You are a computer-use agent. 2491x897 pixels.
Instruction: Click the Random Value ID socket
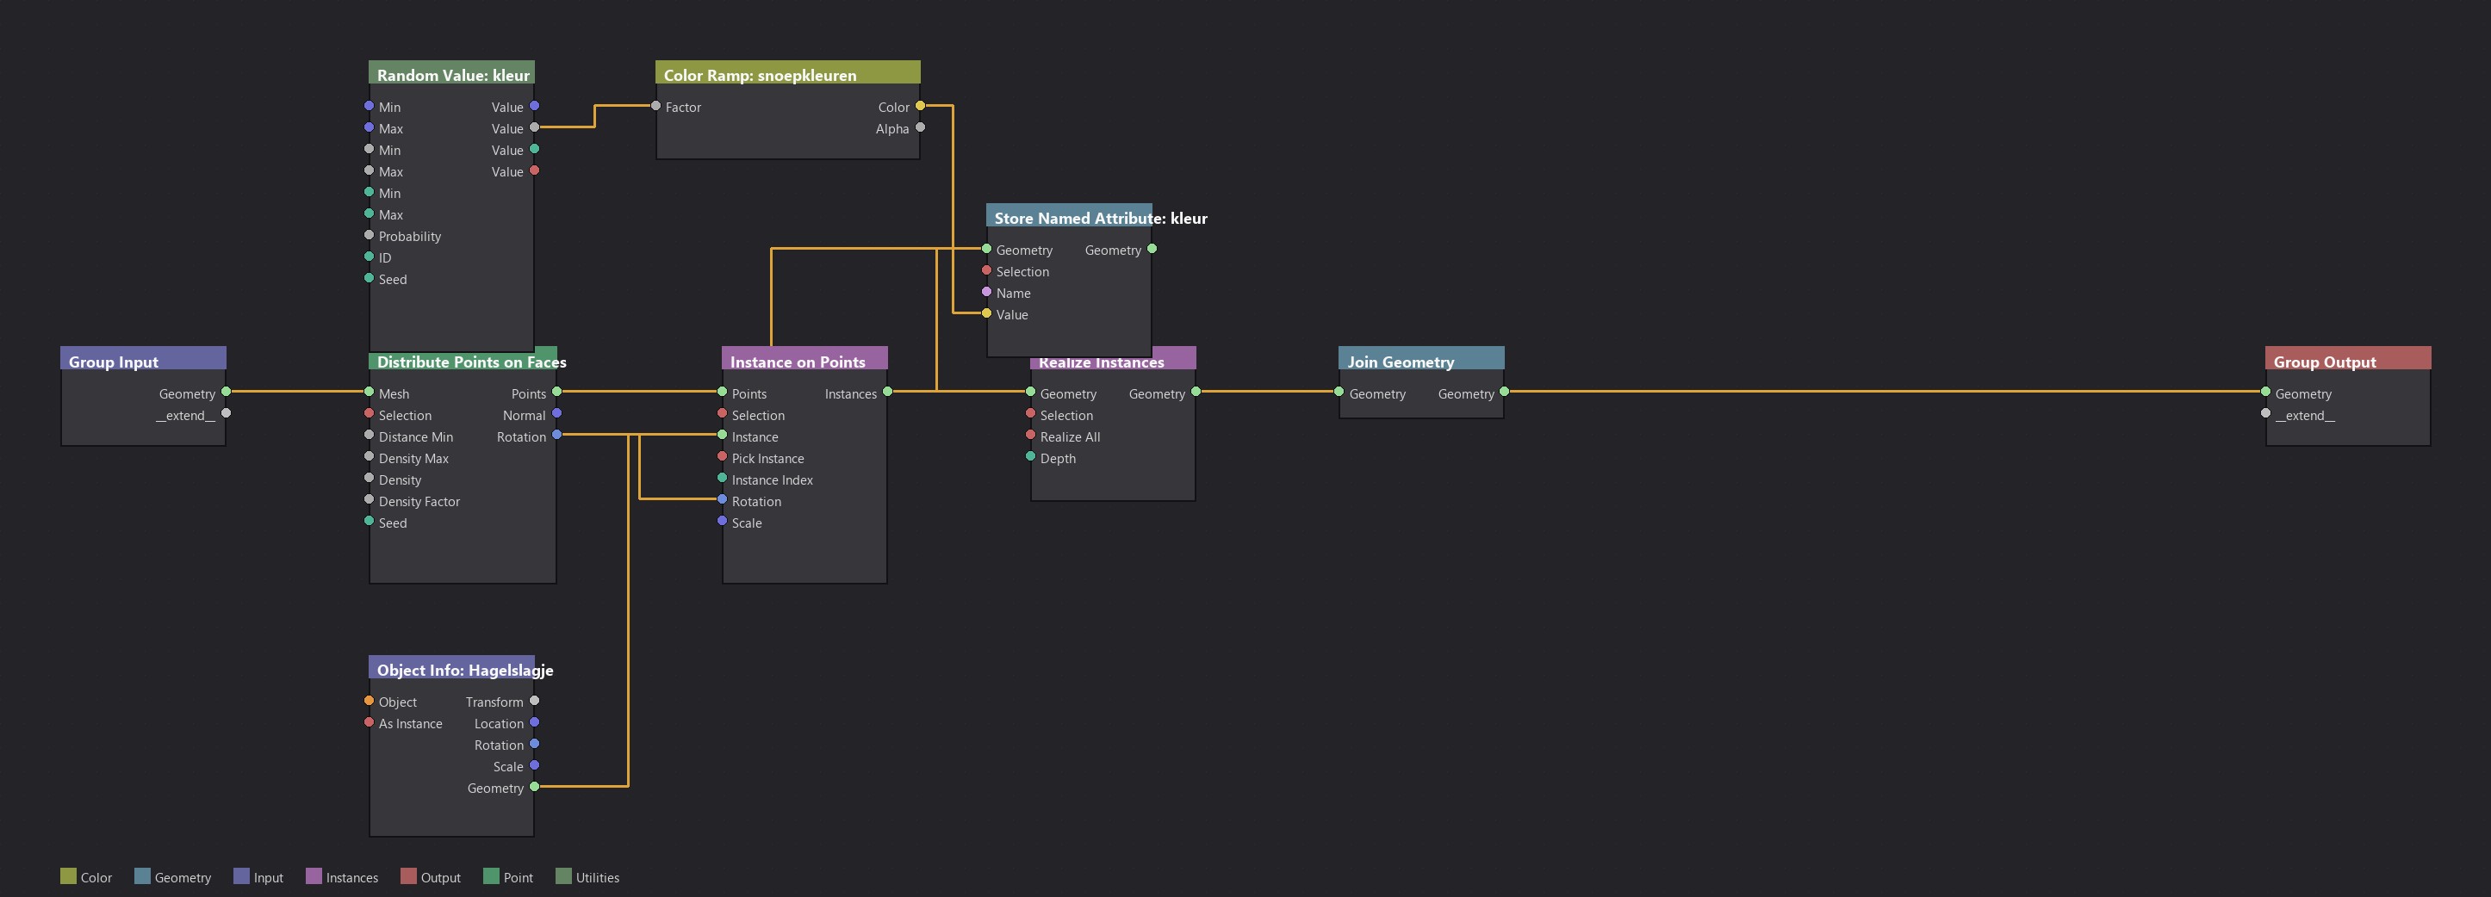[x=369, y=257]
